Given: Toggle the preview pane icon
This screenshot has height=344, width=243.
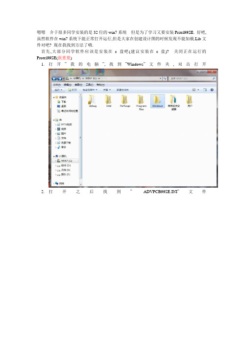Looking at the screenshot, I should (205, 90).
